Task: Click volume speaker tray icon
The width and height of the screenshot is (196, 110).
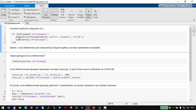Action: pyautogui.click(x=188, y=108)
